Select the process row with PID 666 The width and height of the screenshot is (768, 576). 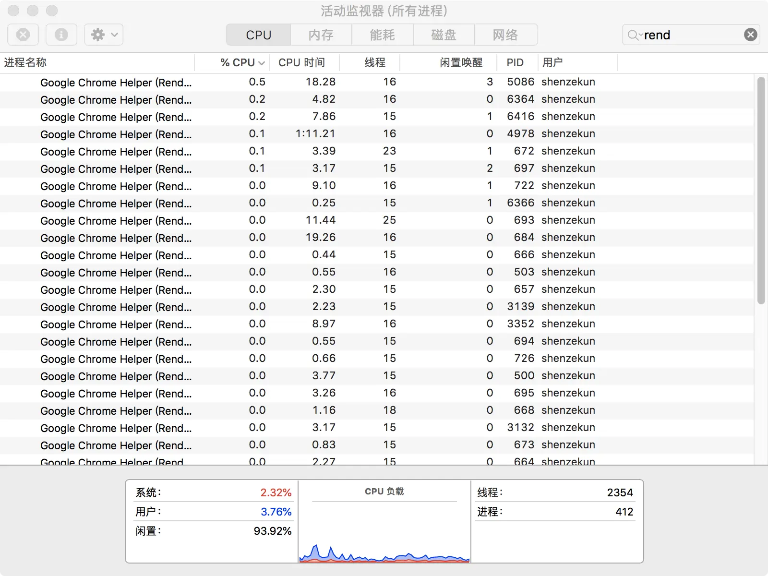coord(377,255)
